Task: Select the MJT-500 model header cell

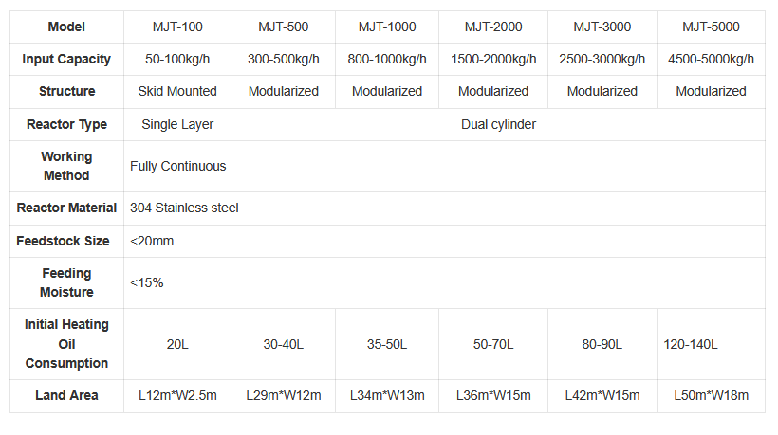Action: tap(283, 27)
